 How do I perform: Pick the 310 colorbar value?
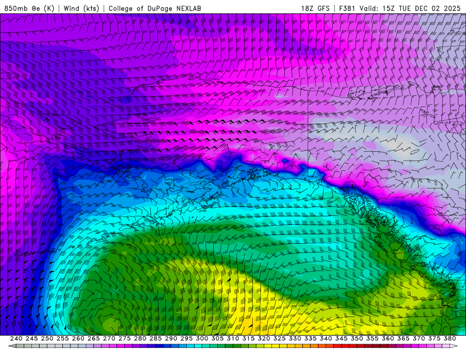pyautogui.click(x=232, y=339)
